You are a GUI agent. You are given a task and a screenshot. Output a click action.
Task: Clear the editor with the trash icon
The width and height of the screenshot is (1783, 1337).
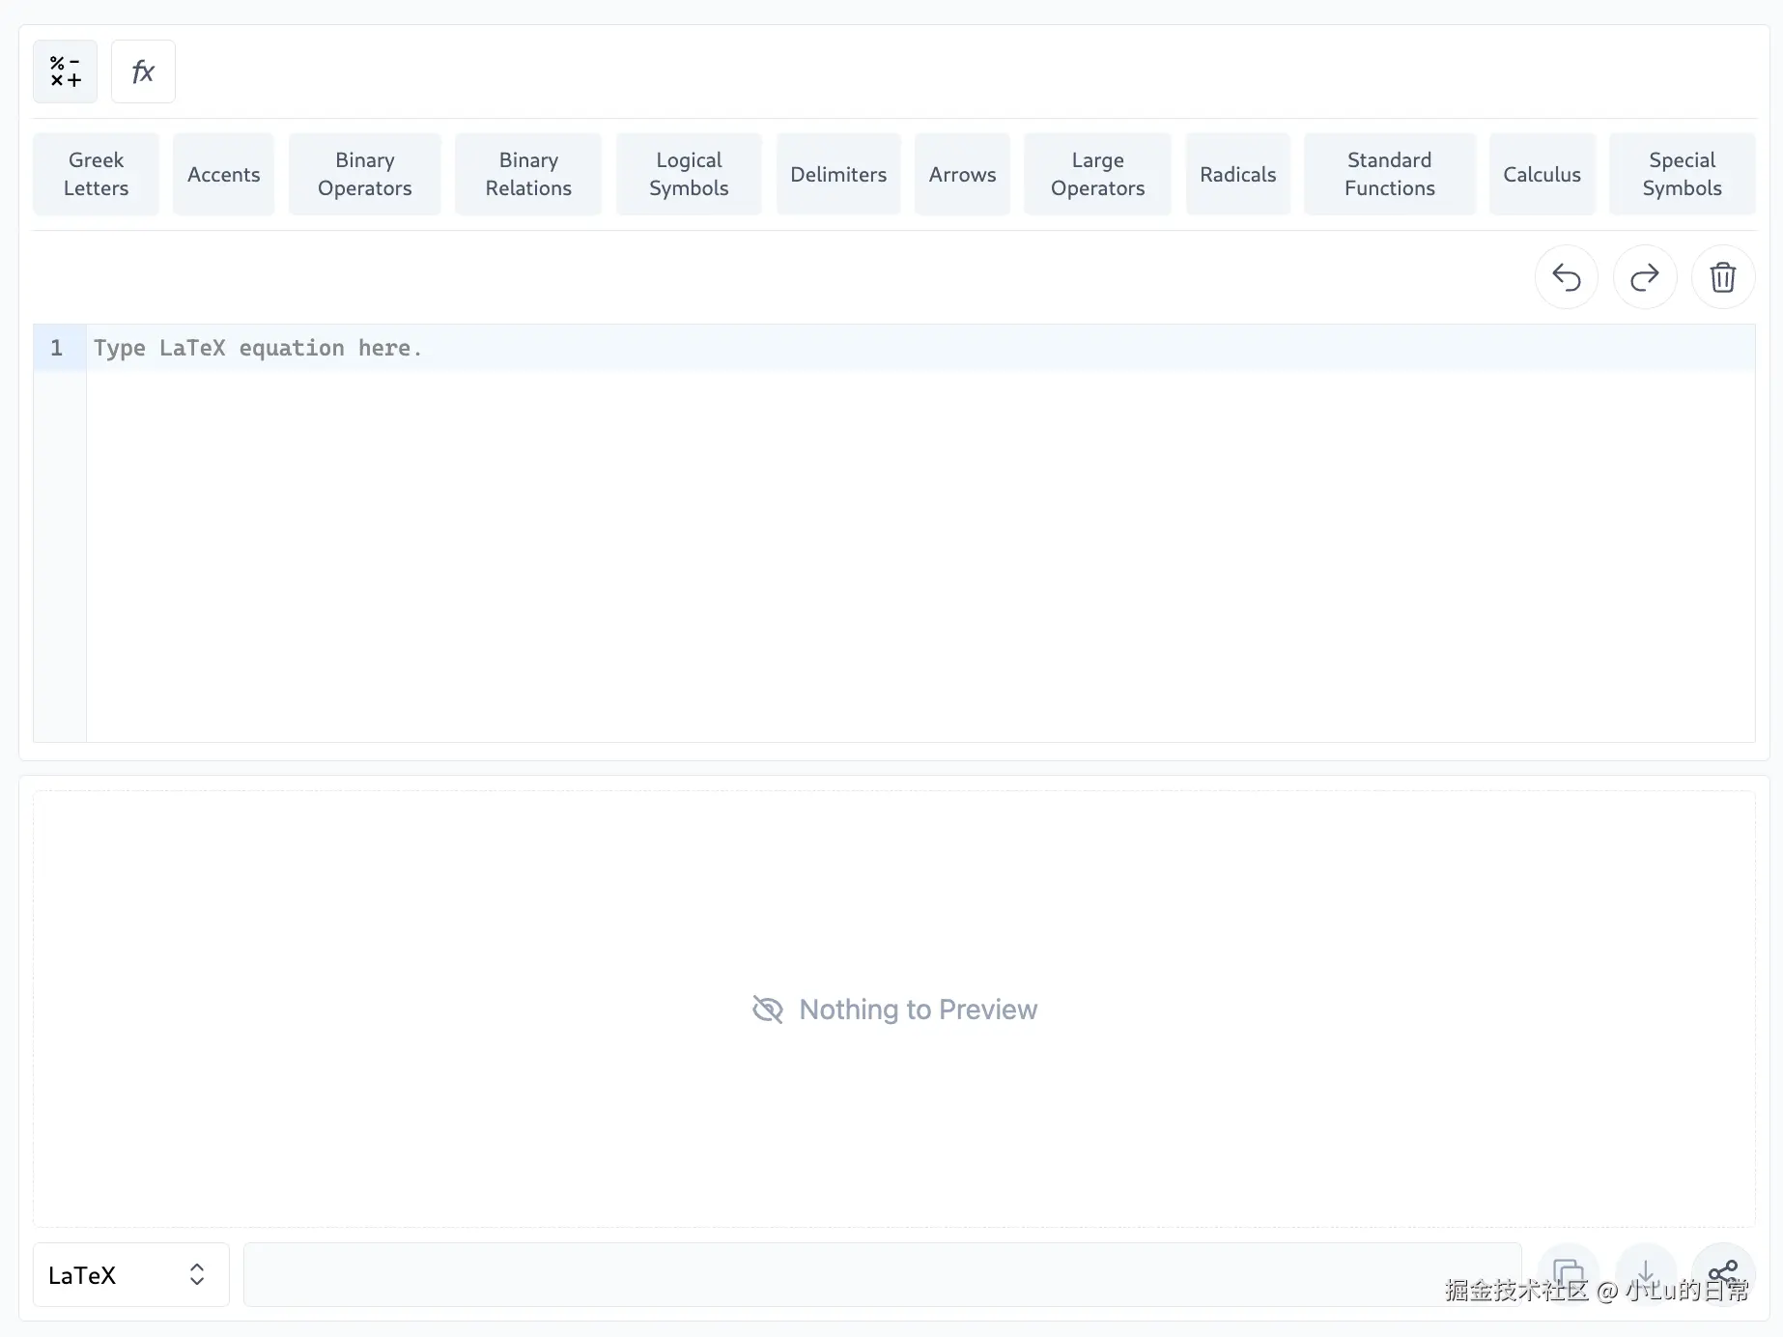[1722, 277]
